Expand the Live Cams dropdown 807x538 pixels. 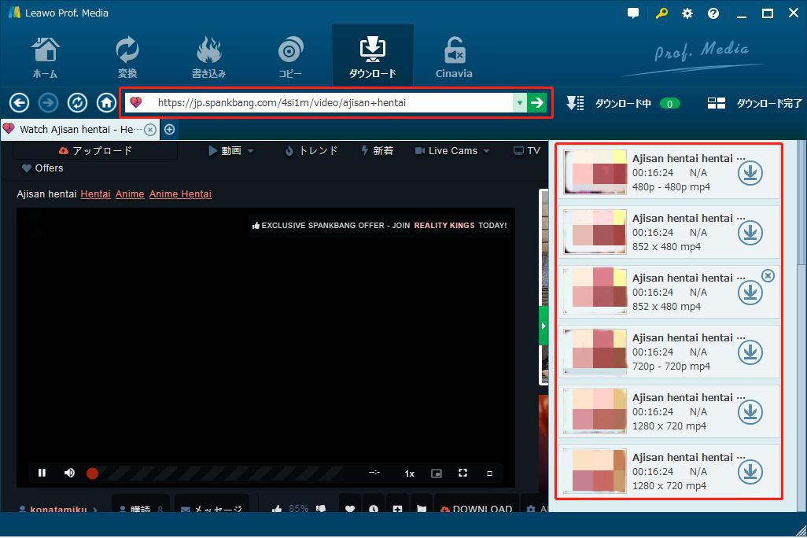click(x=452, y=151)
